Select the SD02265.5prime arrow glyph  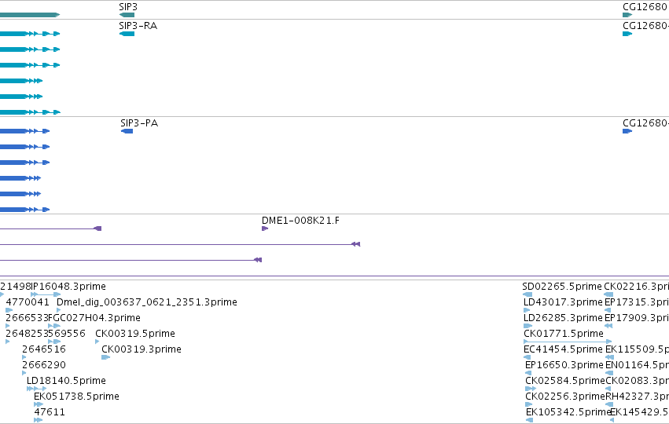527,294
